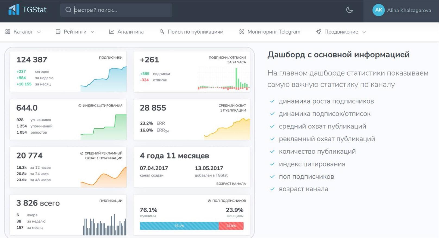Open the Рейтинги menu
This screenshot has width=439, height=238.
click(x=75, y=32)
